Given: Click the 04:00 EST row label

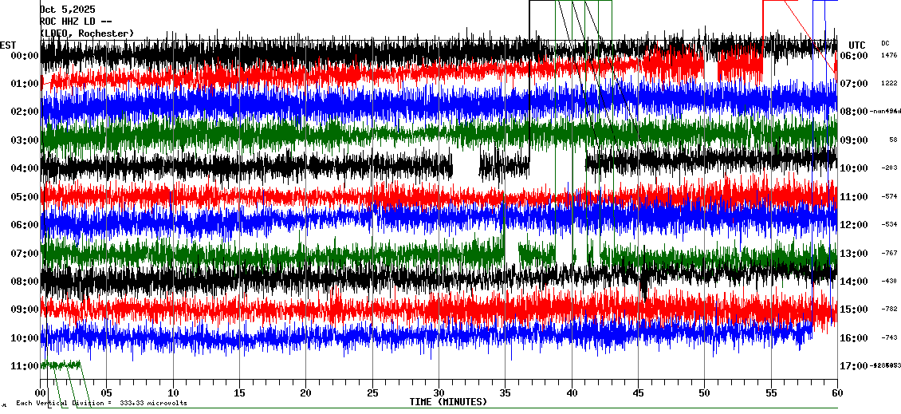Looking at the screenshot, I should 25,168.
